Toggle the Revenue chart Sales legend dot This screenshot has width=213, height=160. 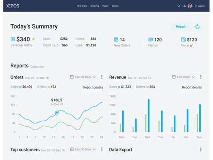[x=119, y=87]
